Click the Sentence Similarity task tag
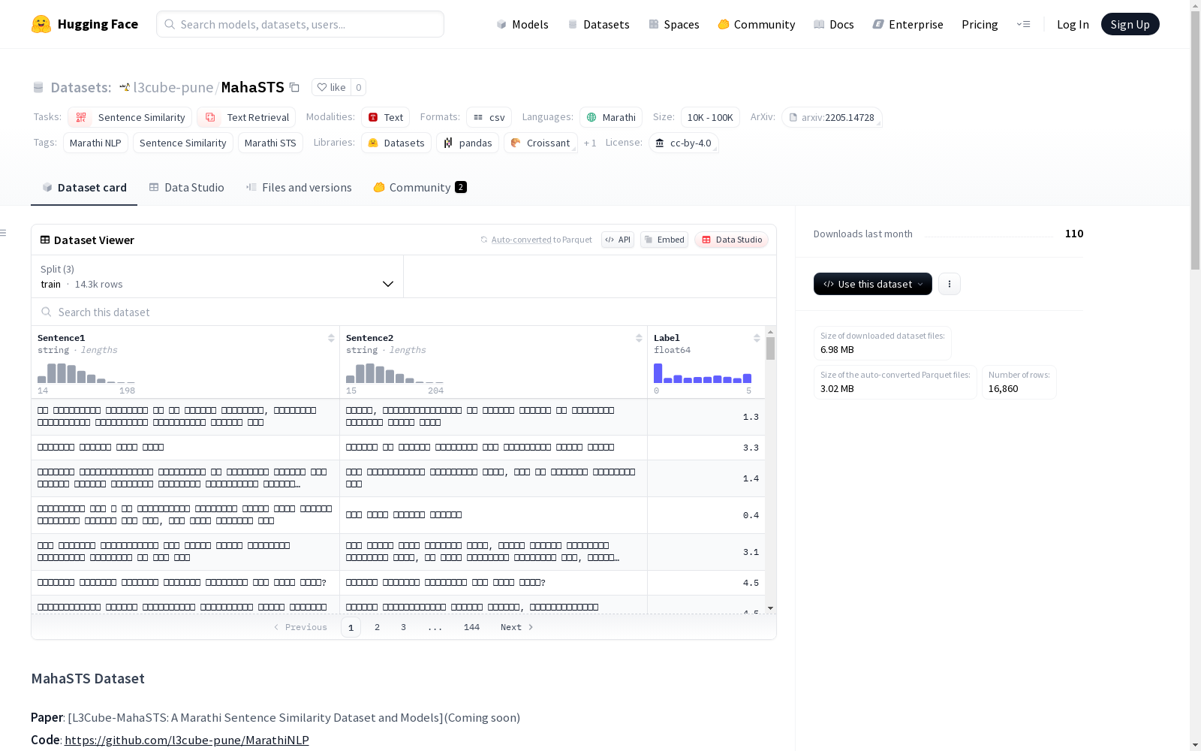 point(130,117)
